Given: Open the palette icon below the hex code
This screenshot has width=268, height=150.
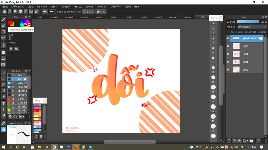Looking at the screenshot, I should coord(11,49).
